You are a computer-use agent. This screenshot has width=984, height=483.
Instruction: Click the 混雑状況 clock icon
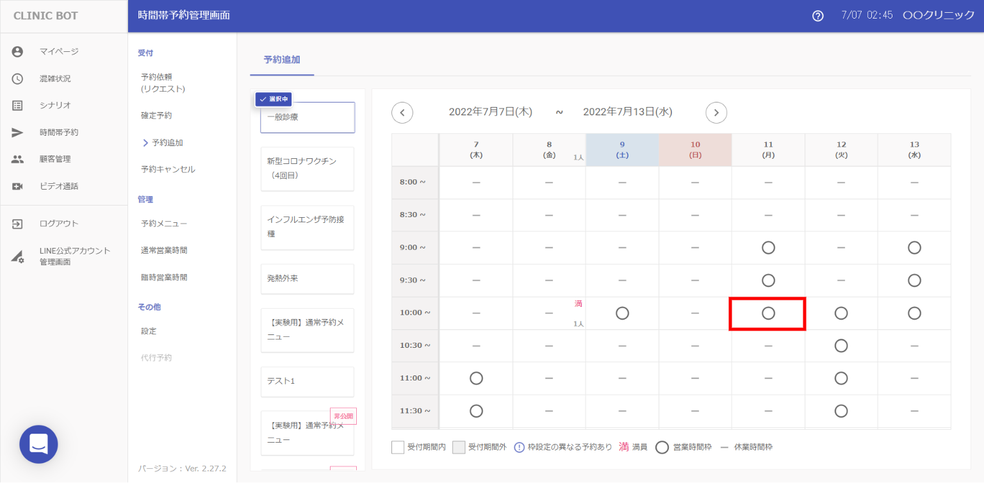coord(17,79)
